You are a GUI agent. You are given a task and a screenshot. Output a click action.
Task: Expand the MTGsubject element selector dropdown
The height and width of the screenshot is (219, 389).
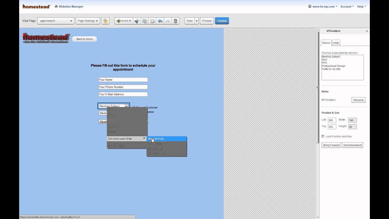click(x=367, y=31)
